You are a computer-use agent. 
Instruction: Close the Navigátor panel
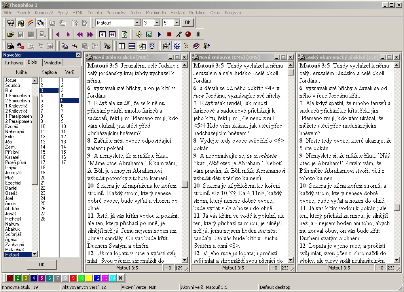(x=78, y=55)
